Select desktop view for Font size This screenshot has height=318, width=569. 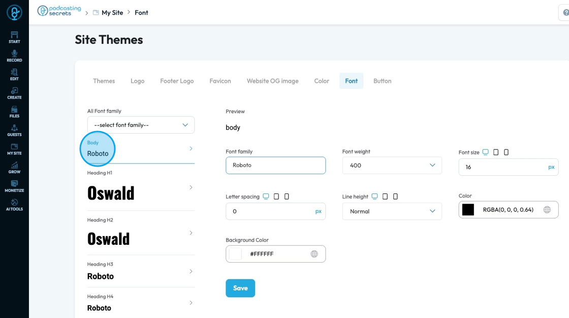(485, 152)
